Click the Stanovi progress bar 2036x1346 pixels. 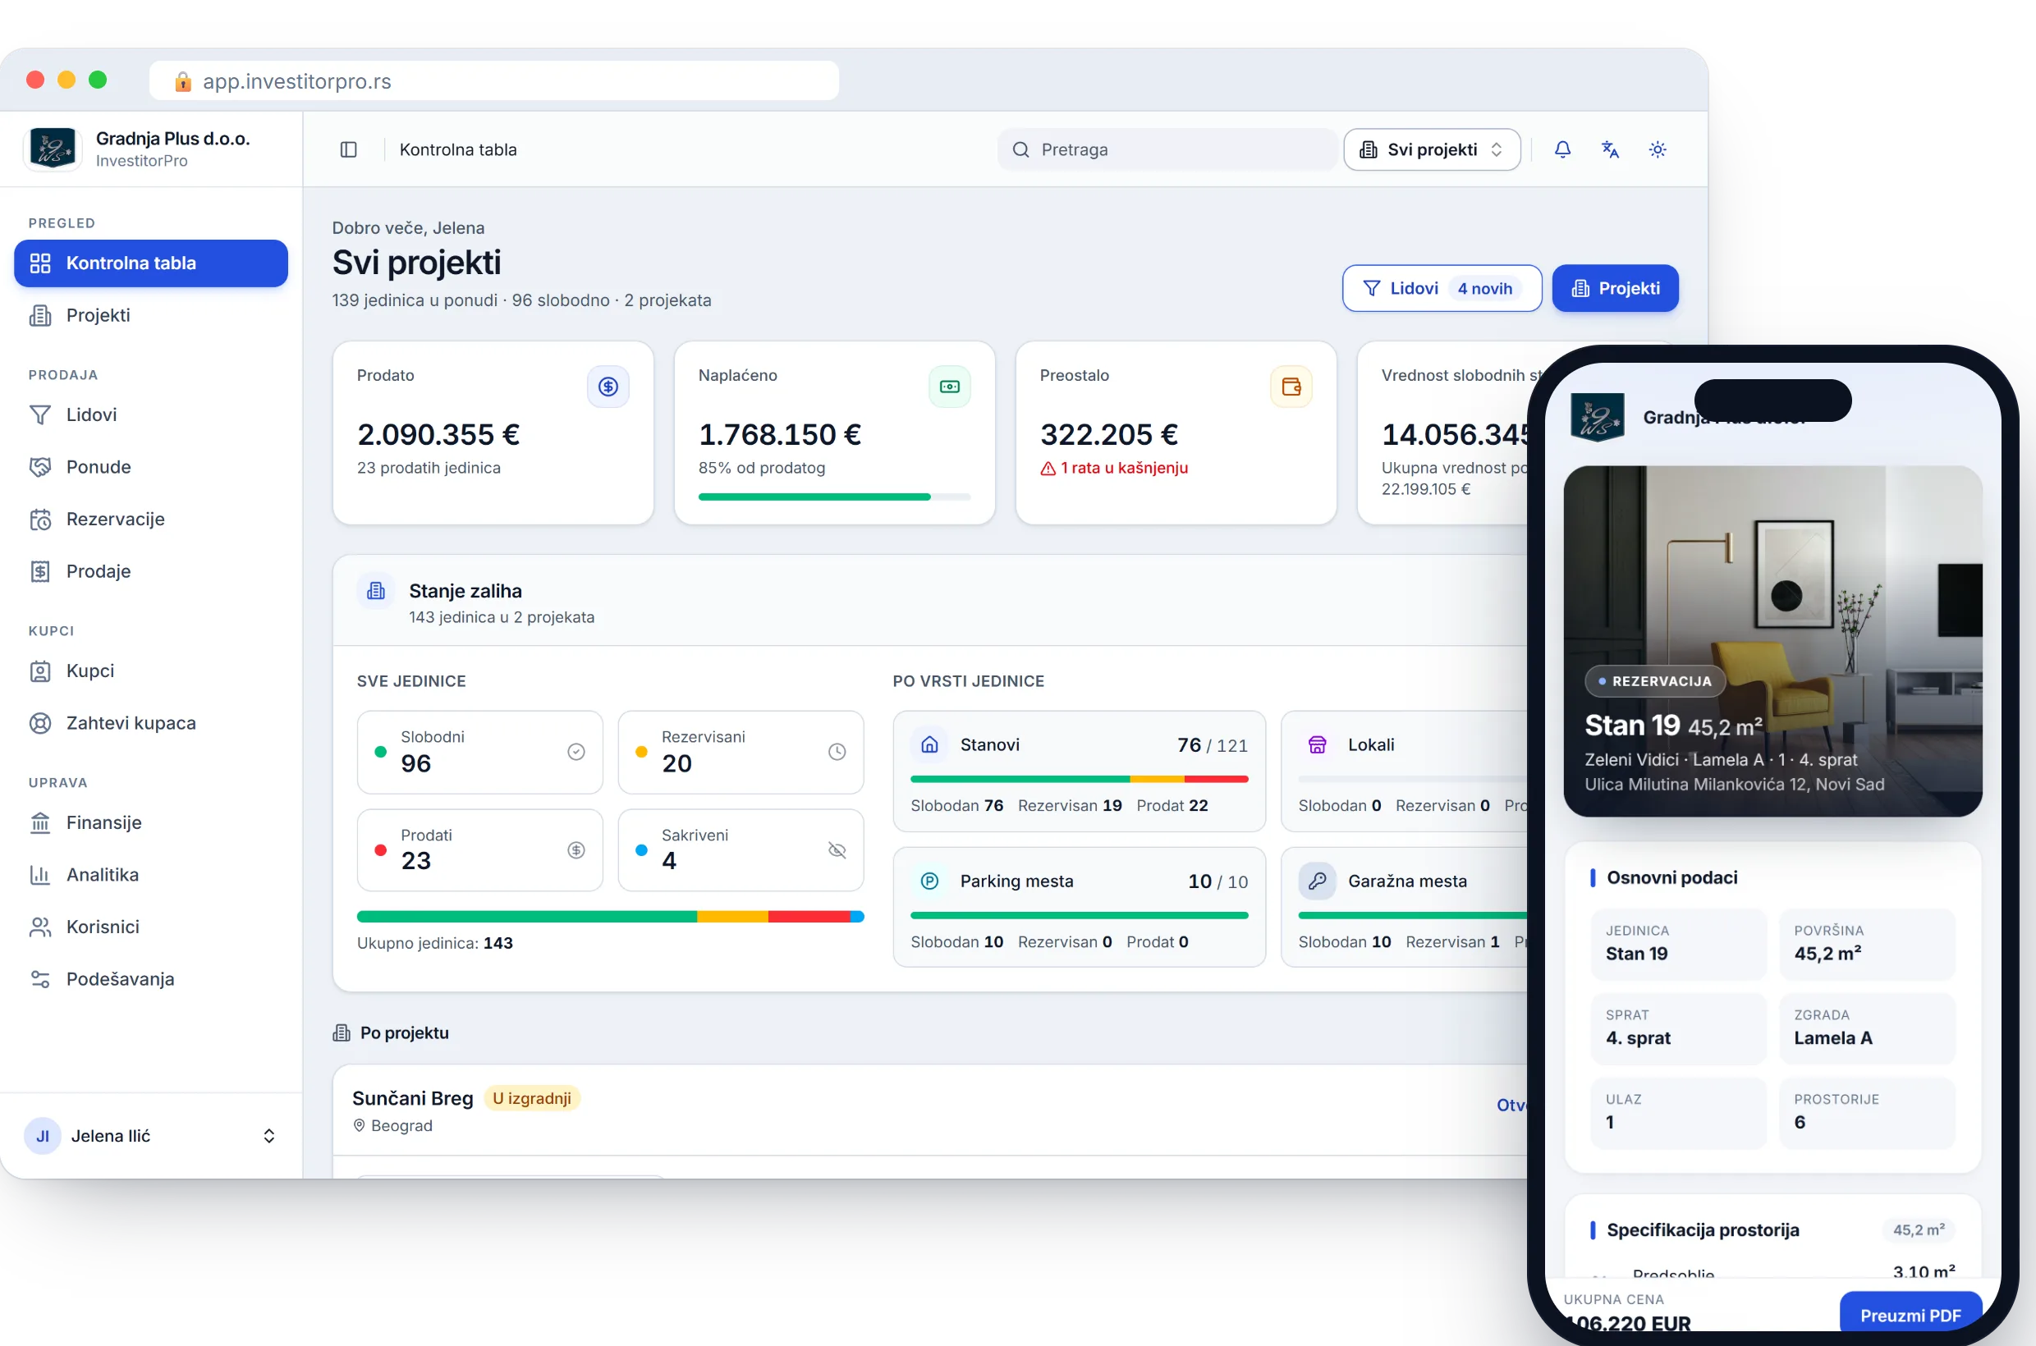(x=1080, y=779)
